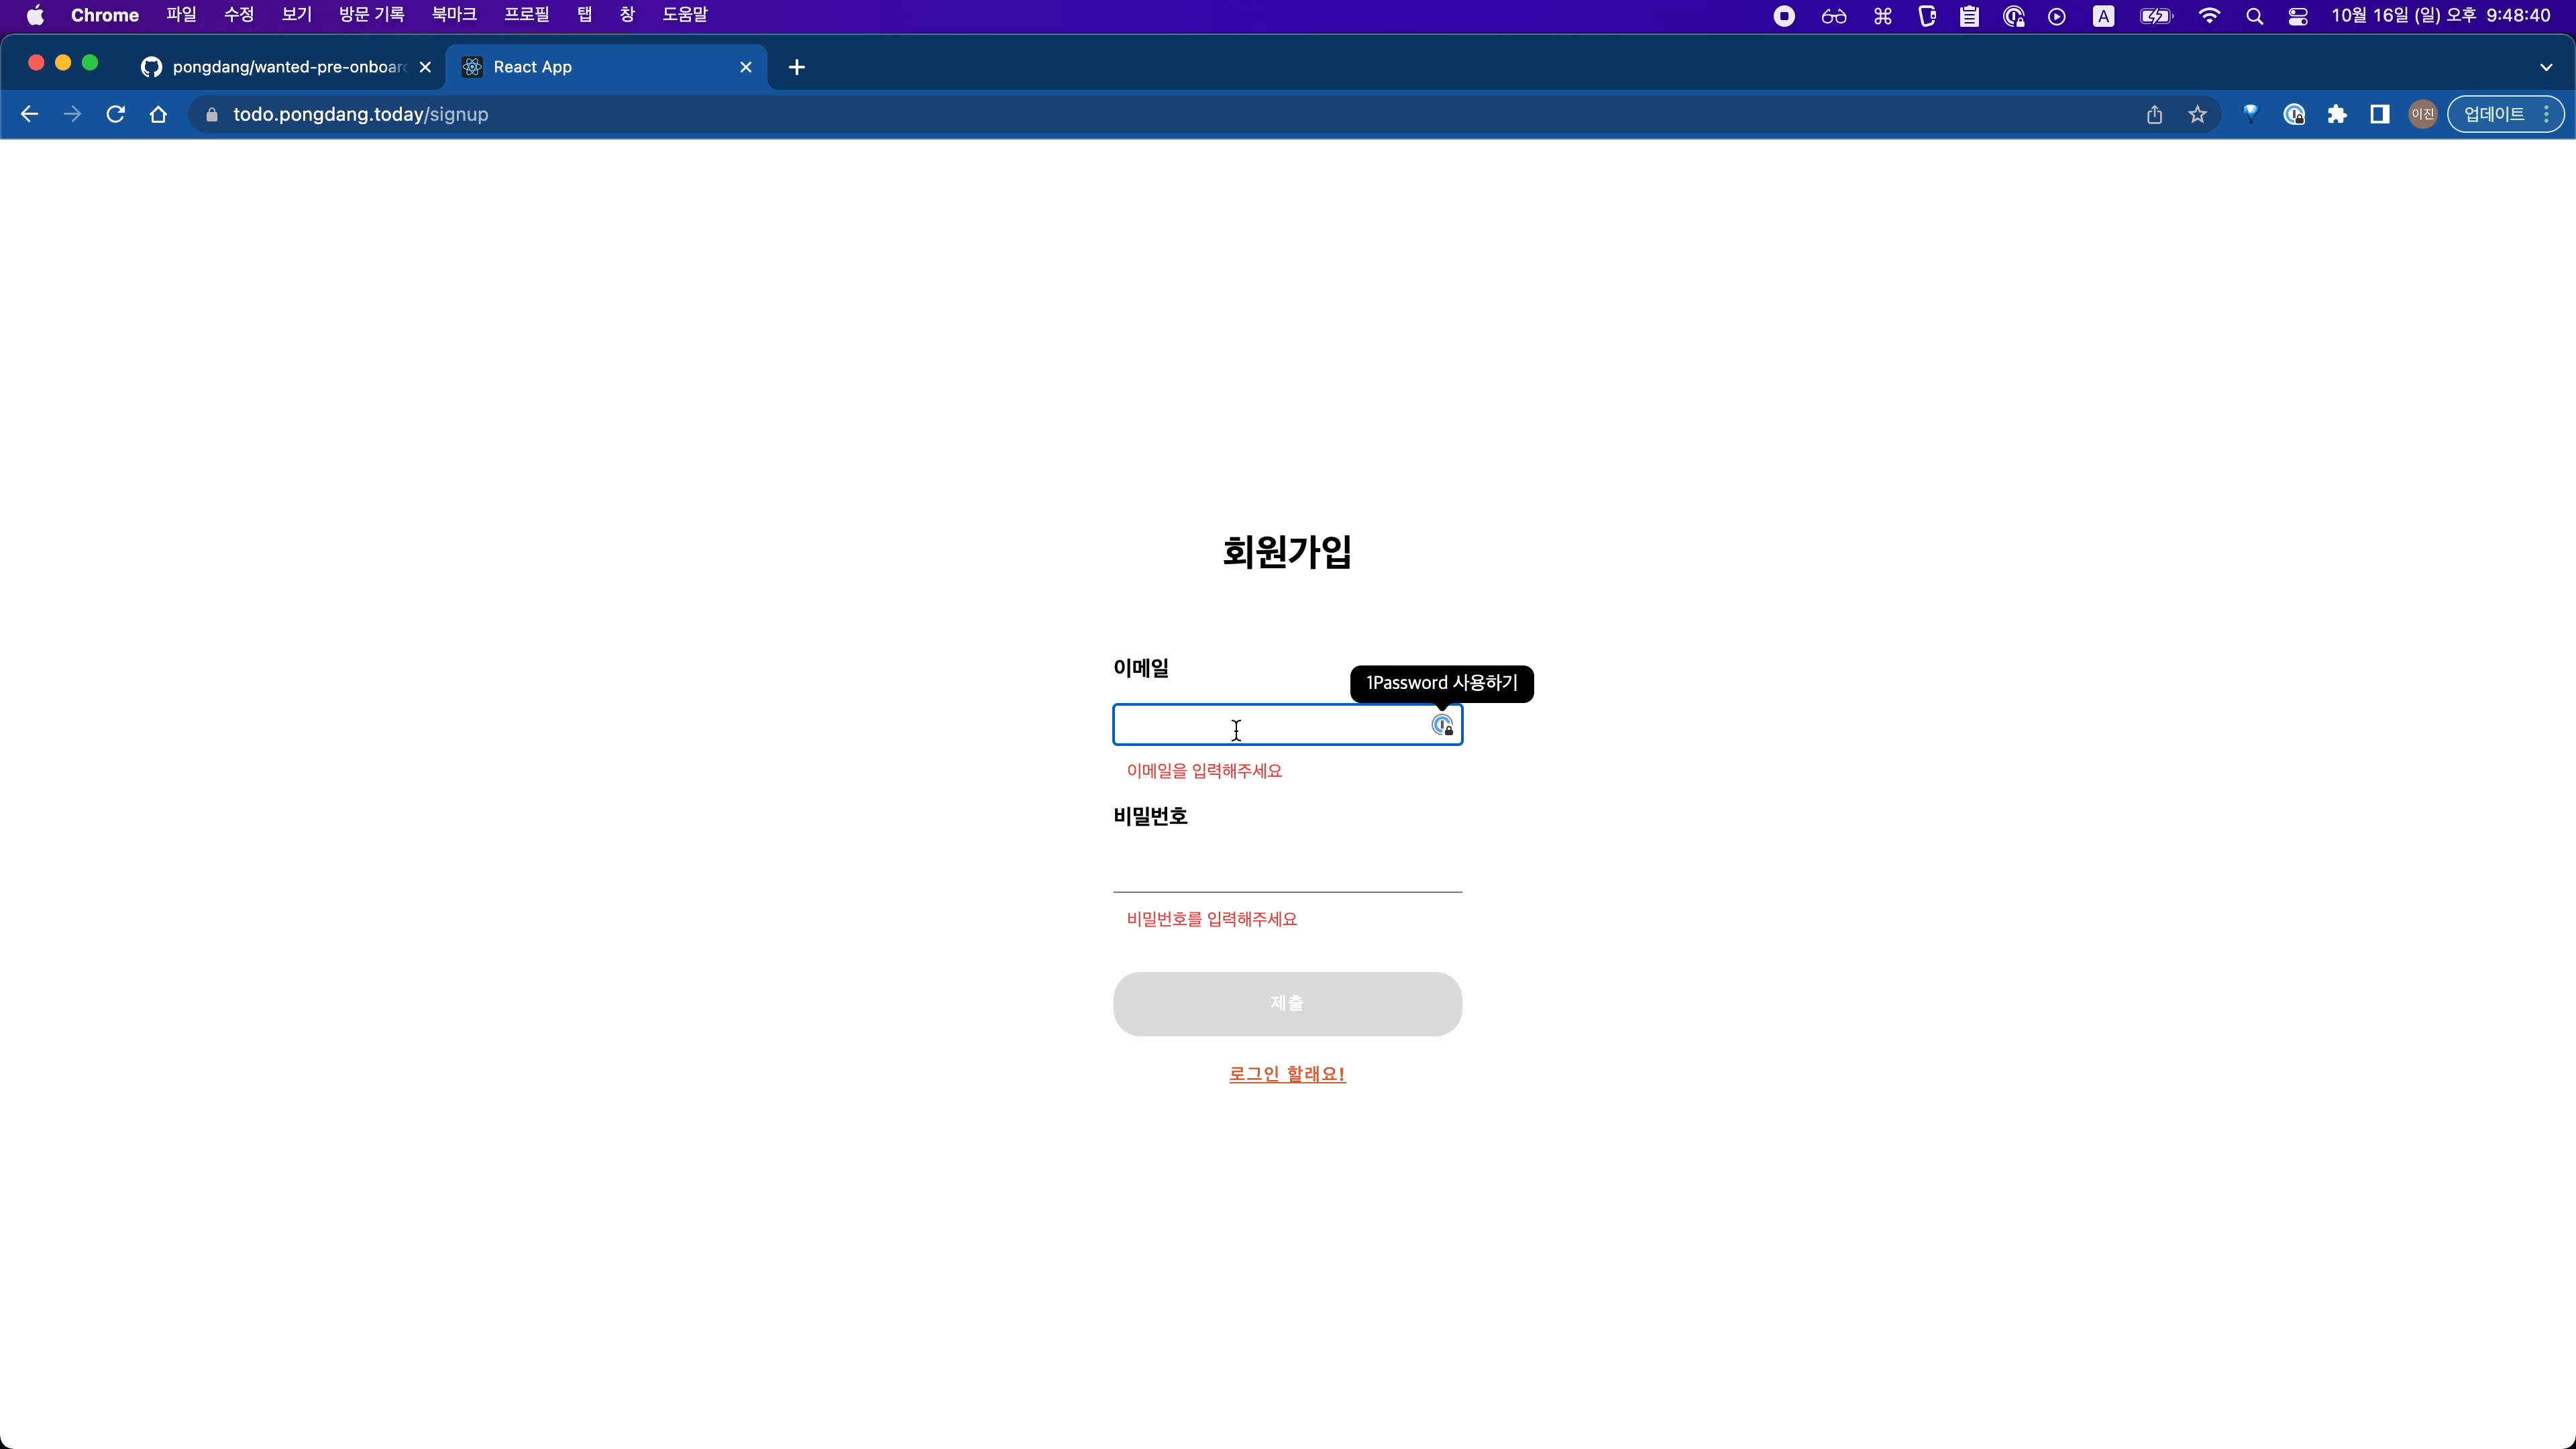Navigate back with the back arrow

pyautogui.click(x=29, y=114)
